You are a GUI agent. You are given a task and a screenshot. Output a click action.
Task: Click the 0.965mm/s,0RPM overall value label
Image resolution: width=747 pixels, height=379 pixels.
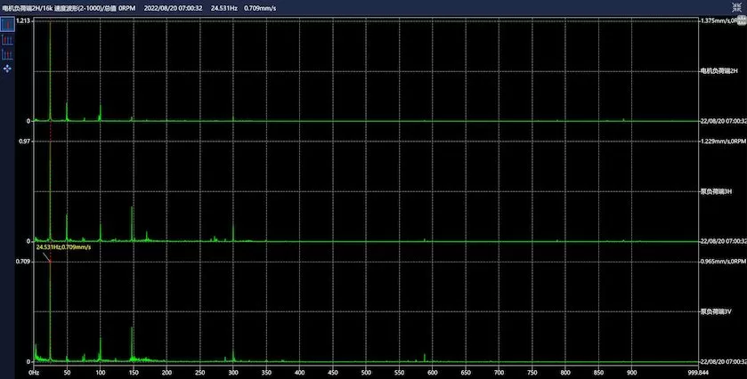click(721, 262)
